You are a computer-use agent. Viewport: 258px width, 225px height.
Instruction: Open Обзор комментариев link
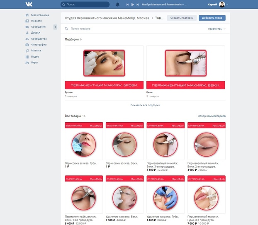tap(212, 116)
